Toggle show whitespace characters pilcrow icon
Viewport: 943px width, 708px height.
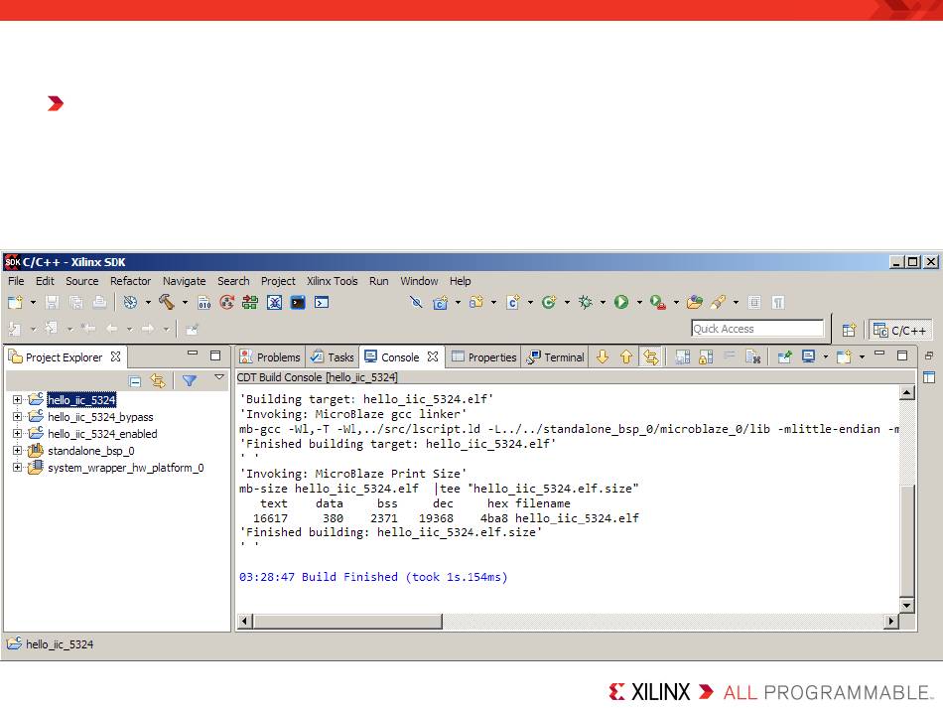(x=778, y=303)
